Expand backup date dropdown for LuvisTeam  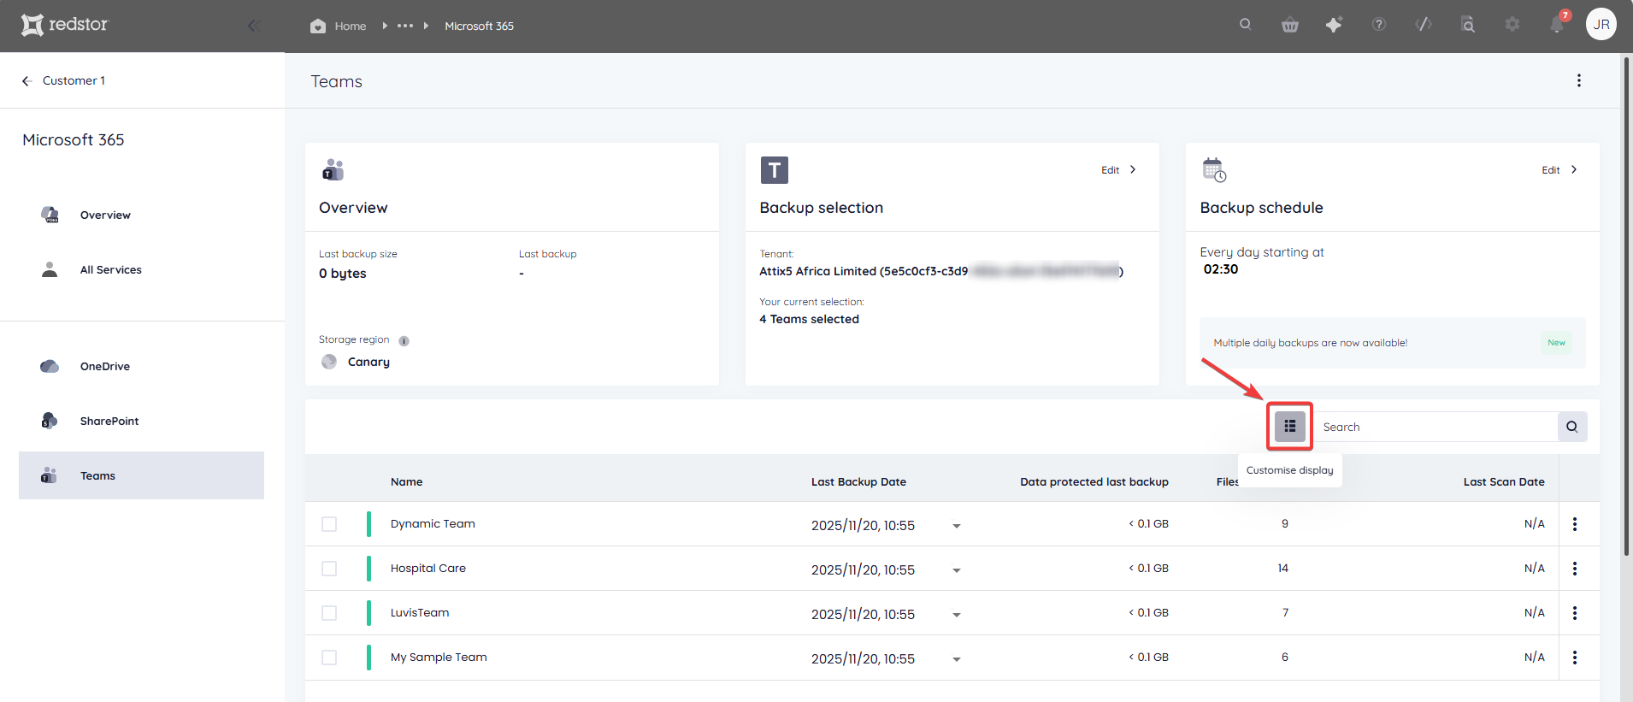[x=957, y=615]
